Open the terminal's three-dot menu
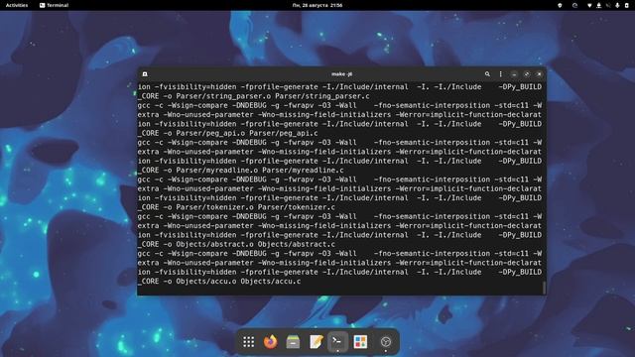The width and height of the screenshot is (635, 357). 500,74
